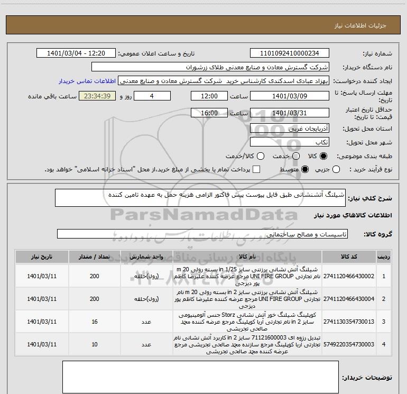Click quantity 16 in the Storz coupling row
Viewport: 407px width, 394px height.
click(95, 322)
